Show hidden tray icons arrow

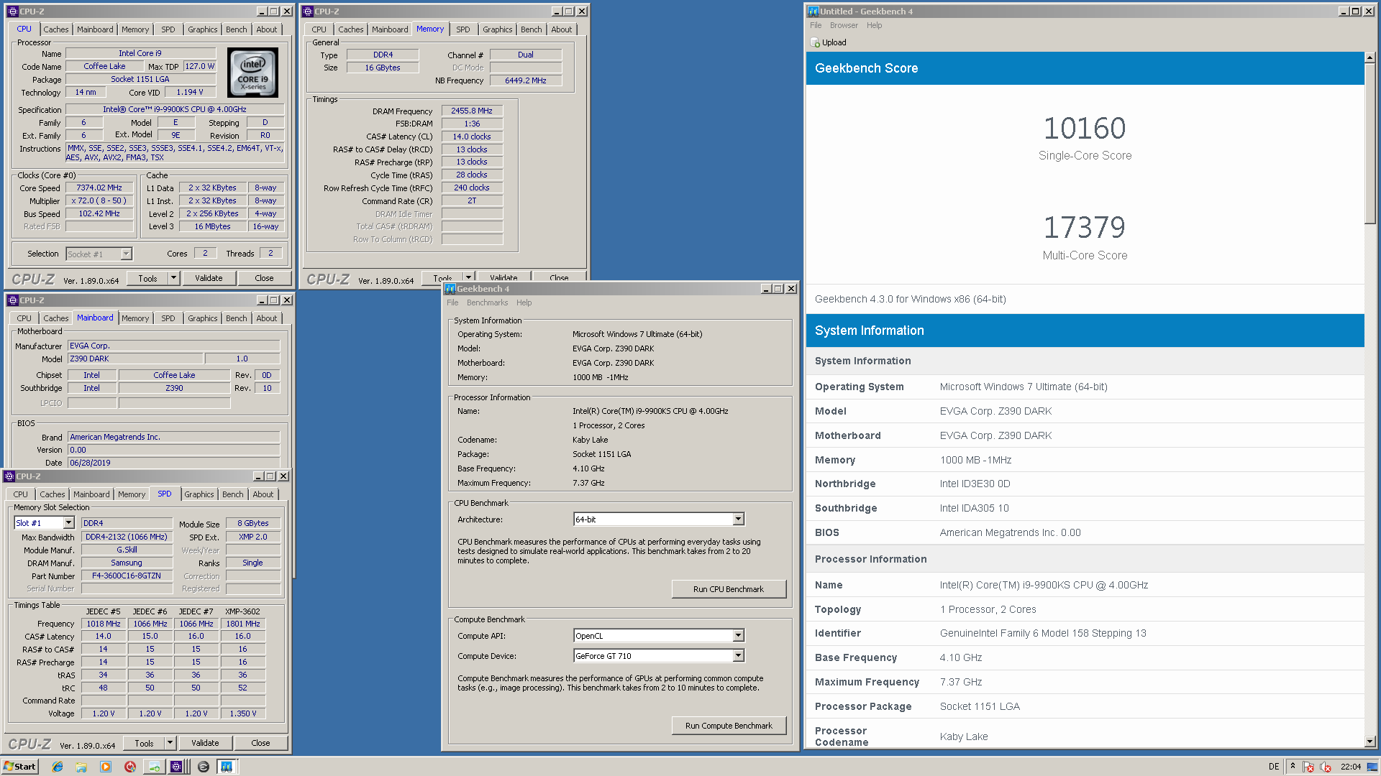1293,767
